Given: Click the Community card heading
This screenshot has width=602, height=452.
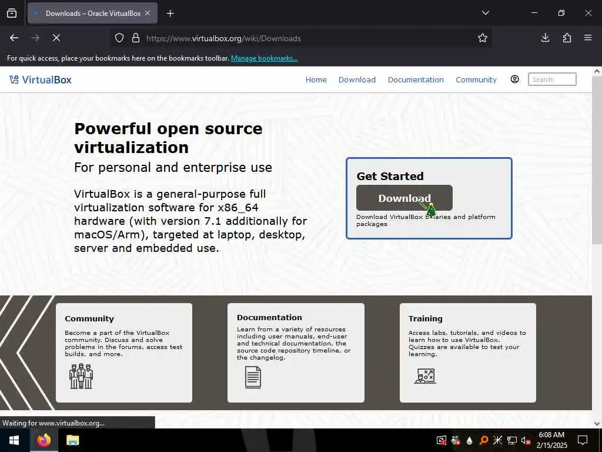Looking at the screenshot, I should (89, 318).
